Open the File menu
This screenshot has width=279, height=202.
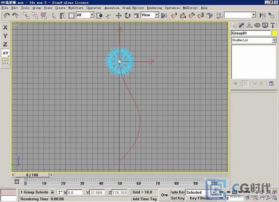coord(5,8)
